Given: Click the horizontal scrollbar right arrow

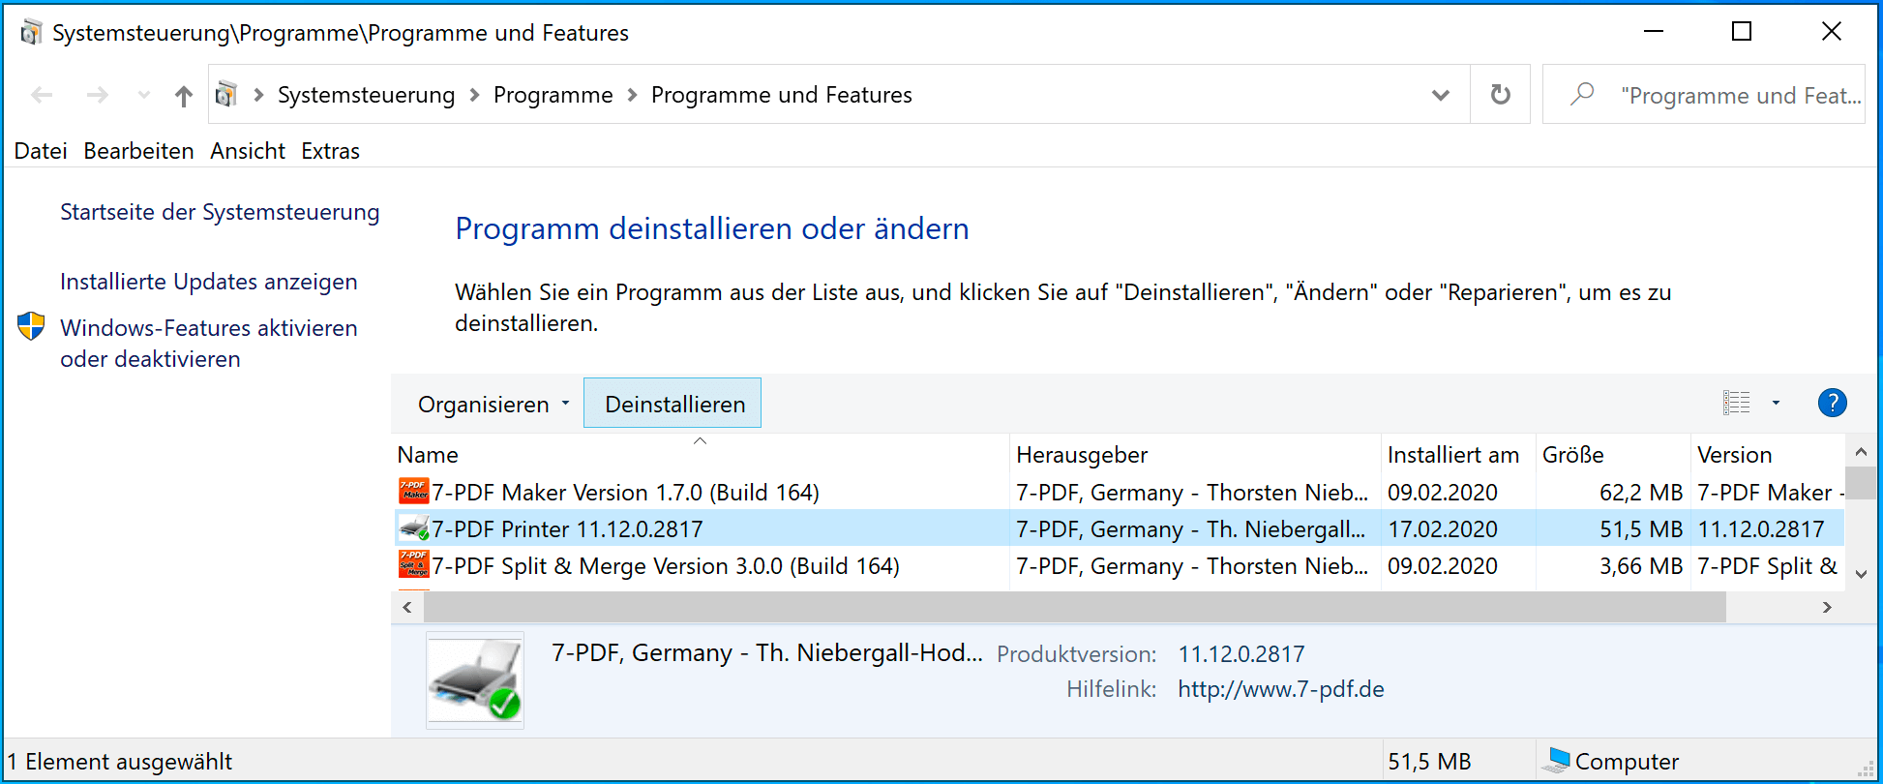Looking at the screenshot, I should tap(1827, 608).
